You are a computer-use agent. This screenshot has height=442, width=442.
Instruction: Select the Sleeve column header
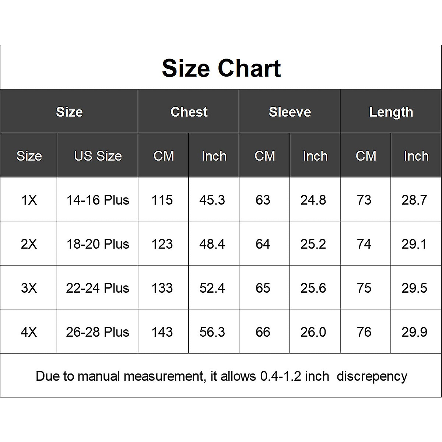[290, 112]
